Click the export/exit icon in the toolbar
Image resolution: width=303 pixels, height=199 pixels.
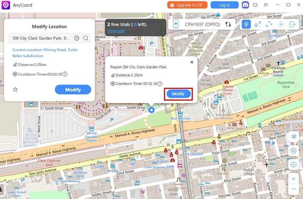click(x=292, y=24)
